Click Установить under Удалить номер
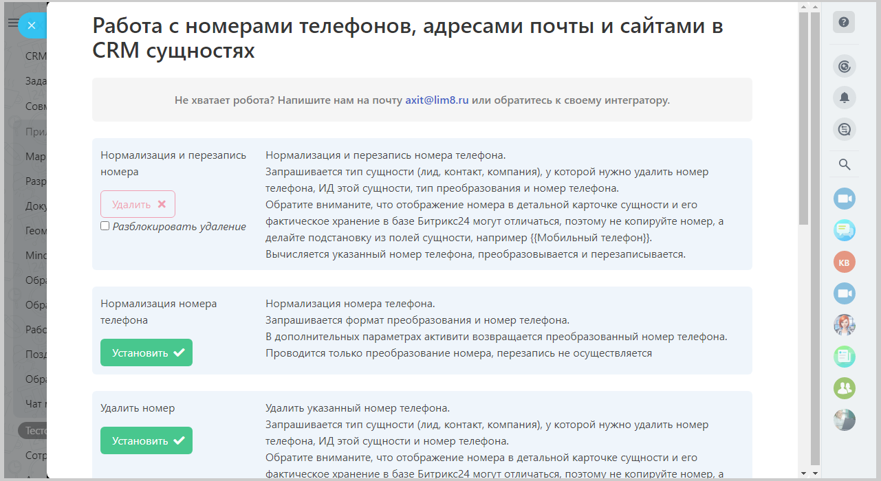The width and height of the screenshot is (881, 481). click(x=146, y=440)
